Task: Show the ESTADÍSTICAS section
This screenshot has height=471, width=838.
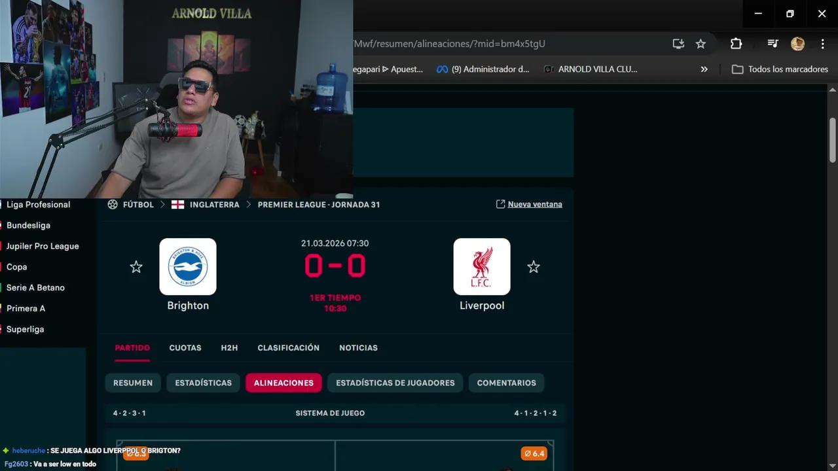Action: (x=204, y=383)
